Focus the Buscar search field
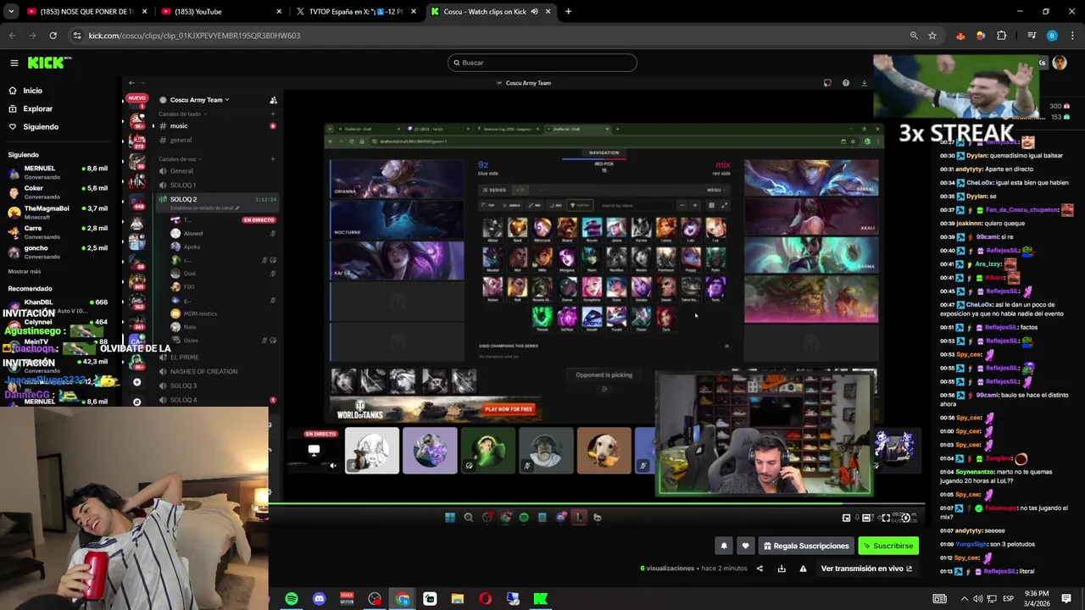Viewport: 1085px width, 610px height. coord(542,63)
